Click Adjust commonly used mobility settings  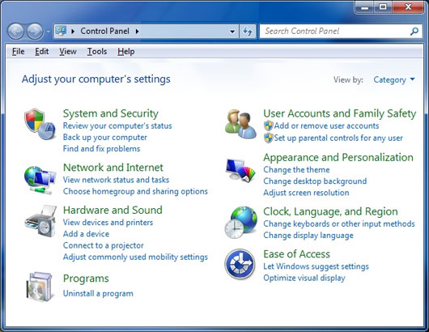135,257
